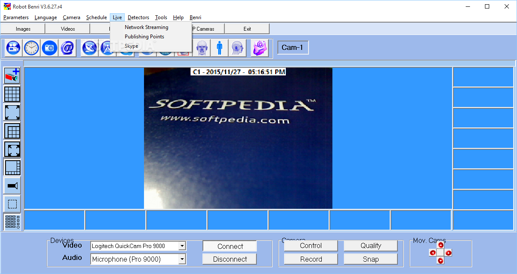Viewport: 517px width, 274px height.
Task: Select the full grid layout icon
Action: click(12, 94)
